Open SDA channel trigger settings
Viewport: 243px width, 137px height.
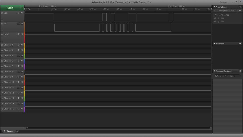[22, 24]
